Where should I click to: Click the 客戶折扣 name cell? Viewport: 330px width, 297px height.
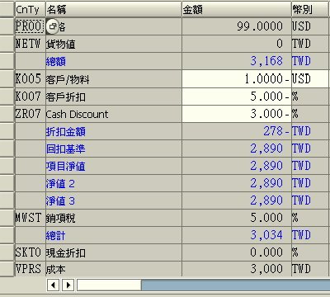(113, 97)
